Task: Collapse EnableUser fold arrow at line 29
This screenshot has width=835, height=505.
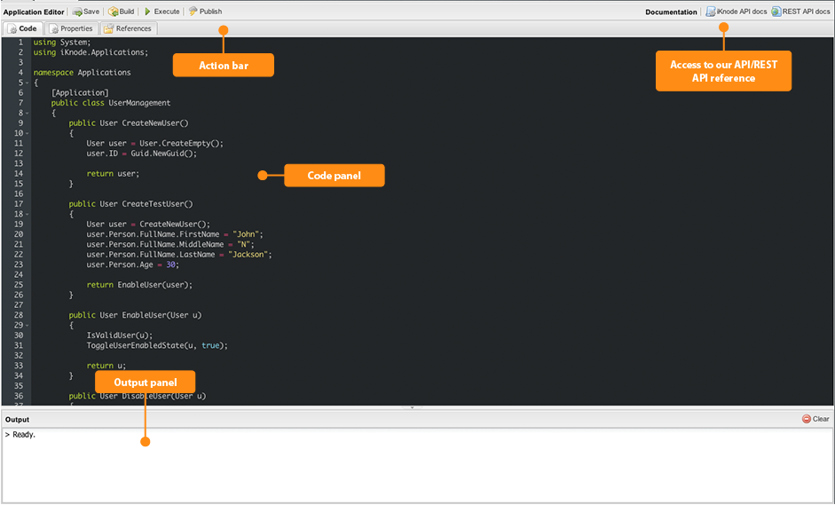Action: [28, 326]
